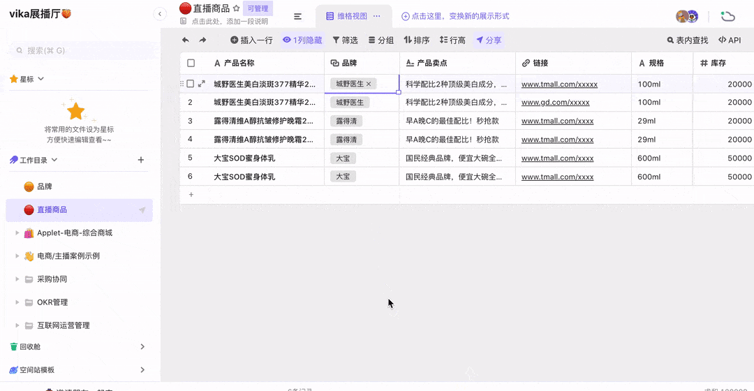Open 表内查找 search in table
This screenshot has width=754, height=391.
coord(687,40)
